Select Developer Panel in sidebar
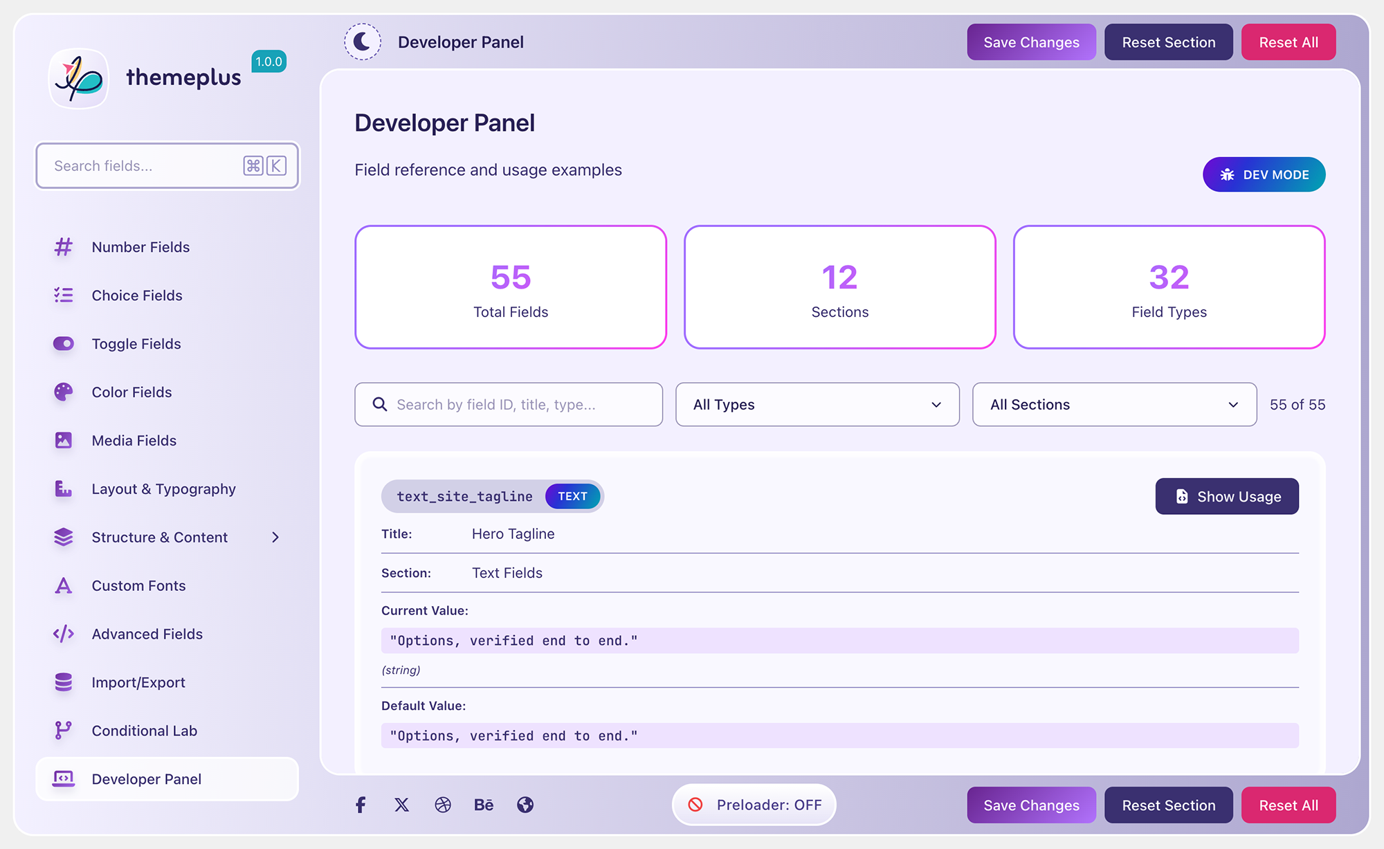1384x849 pixels. [x=167, y=779]
